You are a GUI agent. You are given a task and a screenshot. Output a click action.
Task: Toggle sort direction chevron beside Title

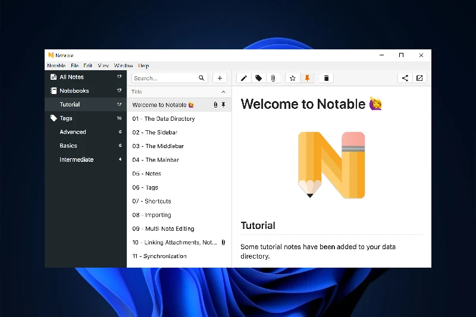click(x=224, y=92)
